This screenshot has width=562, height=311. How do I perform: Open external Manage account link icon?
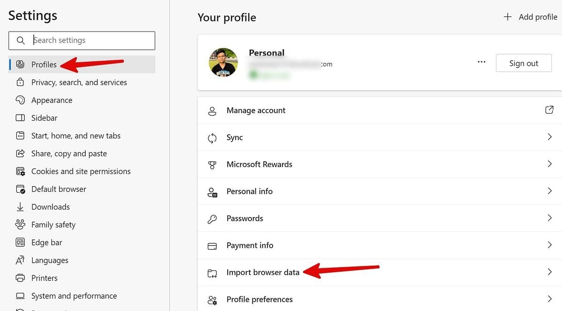(549, 110)
